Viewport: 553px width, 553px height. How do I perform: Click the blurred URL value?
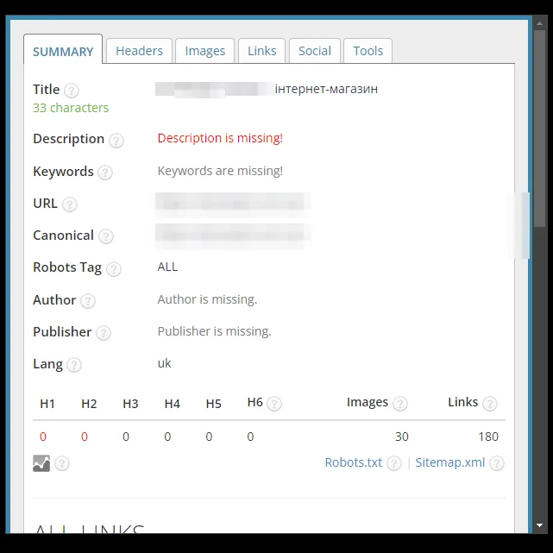[233, 204]
